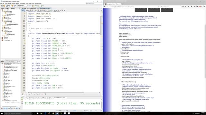Viewport: 206px width, 115px height.
Task: Click Debug Project icon in toolbar
Action: coord(38,6)
